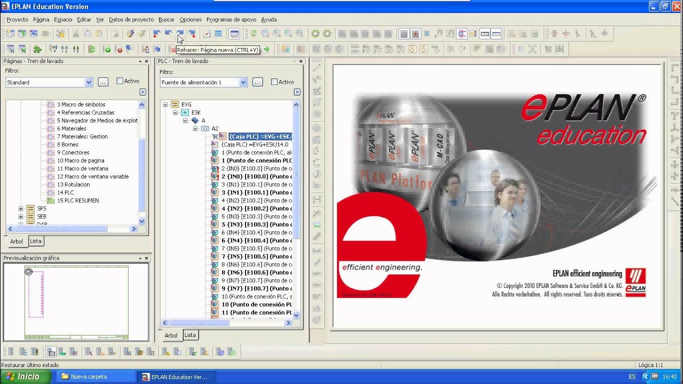The width and height of the screenshot is (683, 384).
Task: Click the first Undo arrow icon
Action: click(157, 33)
